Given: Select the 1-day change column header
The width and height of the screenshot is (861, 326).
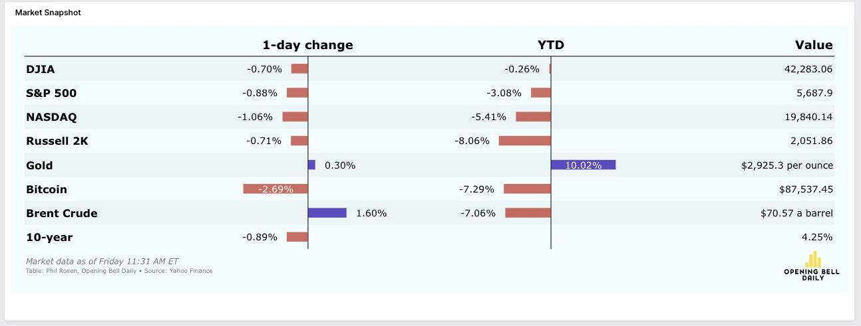Looking at the screenshot, I should pyautogui.click(x=307, y=45).
